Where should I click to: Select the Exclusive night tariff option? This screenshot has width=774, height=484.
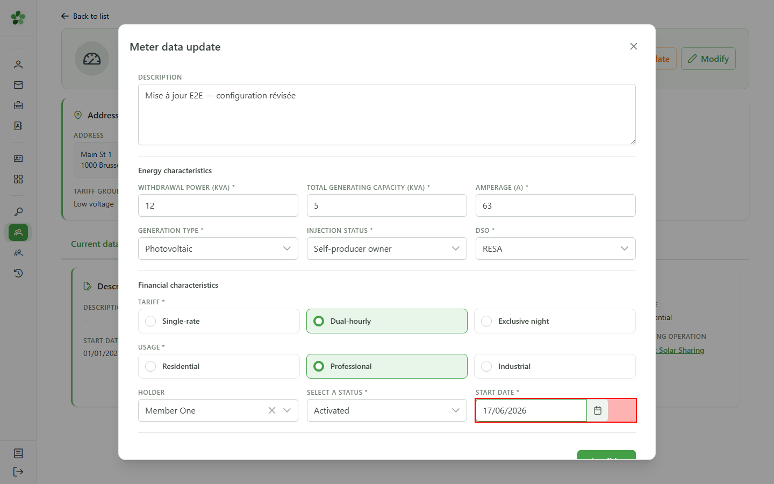pyautogui.click(x=555, y=321)
